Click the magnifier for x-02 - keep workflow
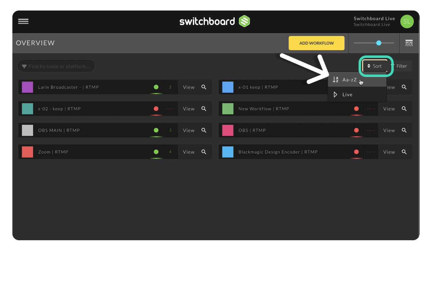Image resolution: width=432 pixels, height=308 pixels. tap(204, 109)
